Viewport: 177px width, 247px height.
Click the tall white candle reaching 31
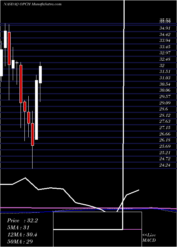tap(36, 110)
